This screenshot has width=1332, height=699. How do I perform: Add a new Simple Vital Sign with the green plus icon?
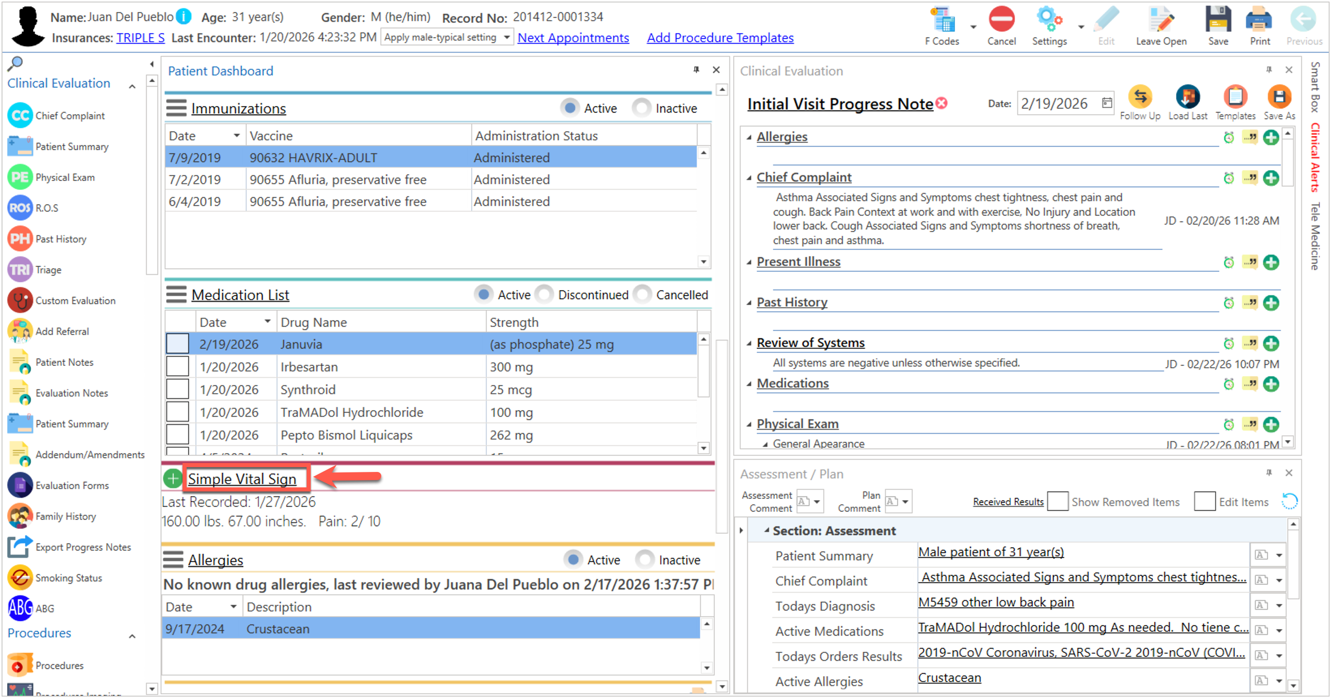[x=173, y=478]
